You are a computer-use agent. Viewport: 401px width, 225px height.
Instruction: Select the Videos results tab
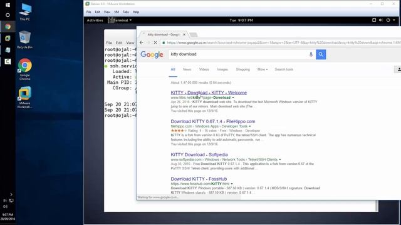(204, 69)
